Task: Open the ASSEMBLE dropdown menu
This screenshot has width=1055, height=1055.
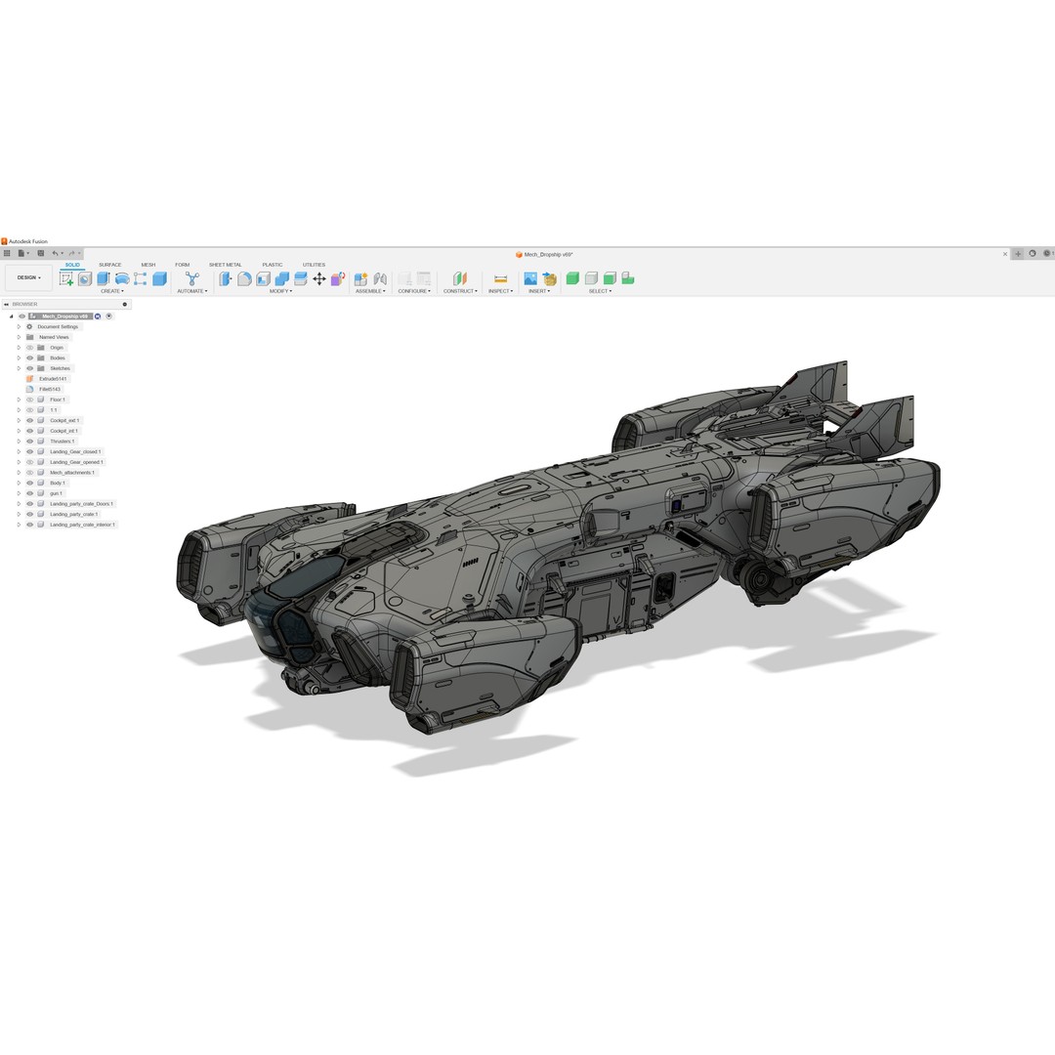Action: click(x=371, y=291)
